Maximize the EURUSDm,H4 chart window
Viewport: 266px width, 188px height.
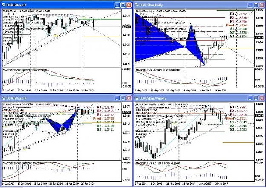coord(123,98)
